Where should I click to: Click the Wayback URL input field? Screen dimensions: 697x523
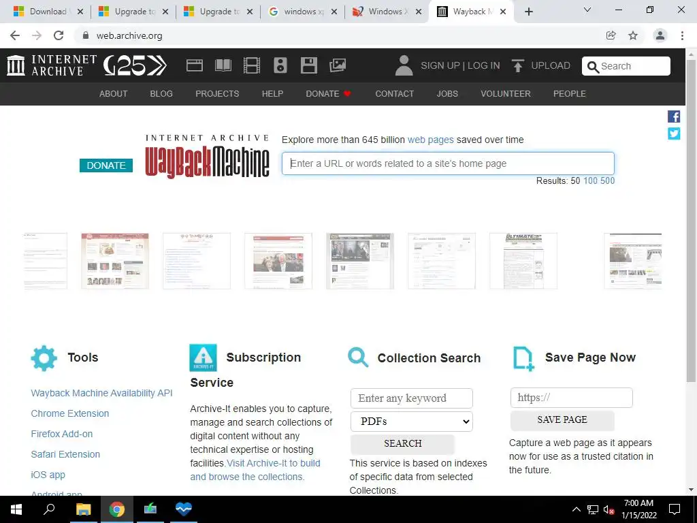(448, 163)
